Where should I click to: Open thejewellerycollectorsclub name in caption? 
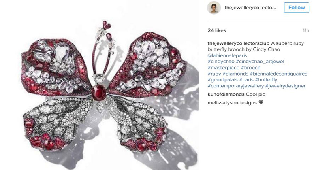pyautogui.click(x=239, y=43)
